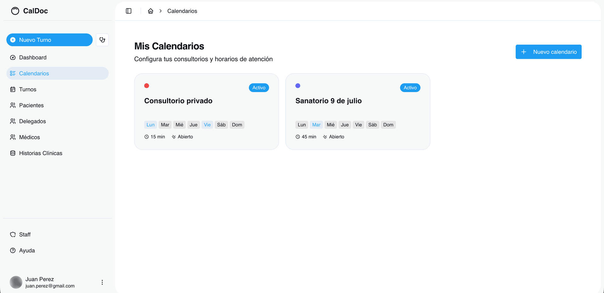Open the Dashboard from the sidebar
604x293 pixels.
(x=32, y=57)
